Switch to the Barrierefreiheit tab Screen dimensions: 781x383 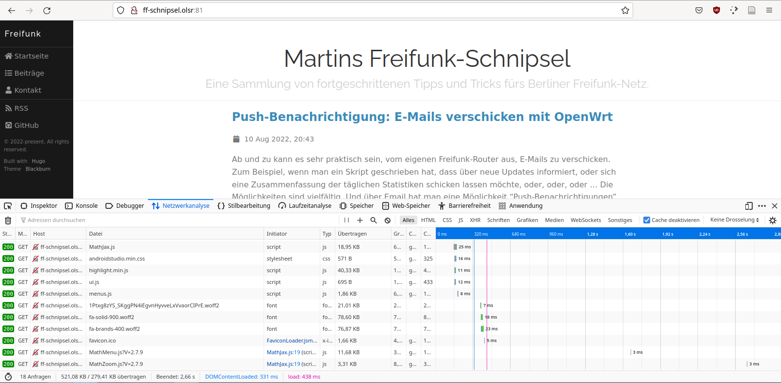pos(464,206)
